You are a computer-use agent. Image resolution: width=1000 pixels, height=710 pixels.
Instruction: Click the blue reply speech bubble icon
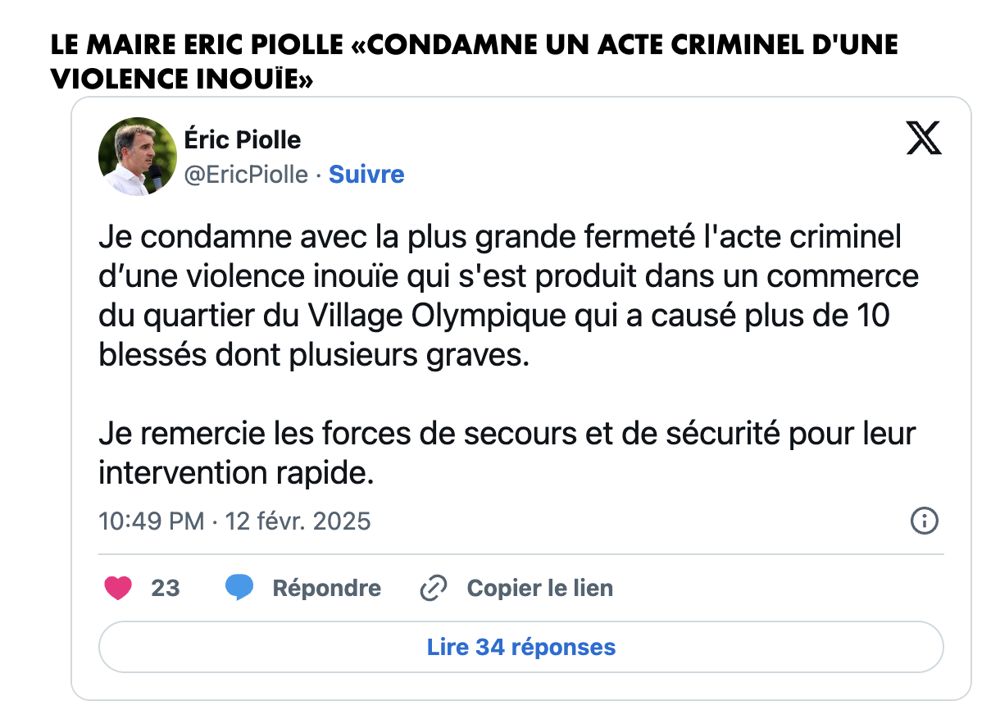coord(239,588)
